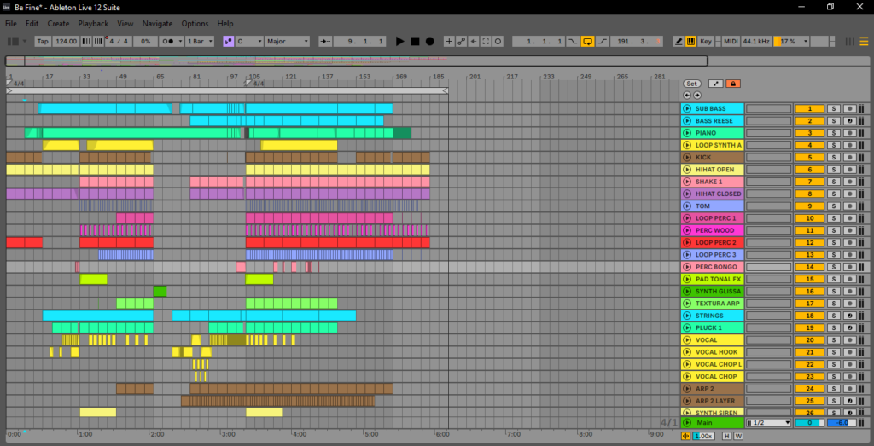Mute the PIANO track via activator 3
The width and height of the screenshot is (874, 446).
pyautogui.click(x=809, y=133)
